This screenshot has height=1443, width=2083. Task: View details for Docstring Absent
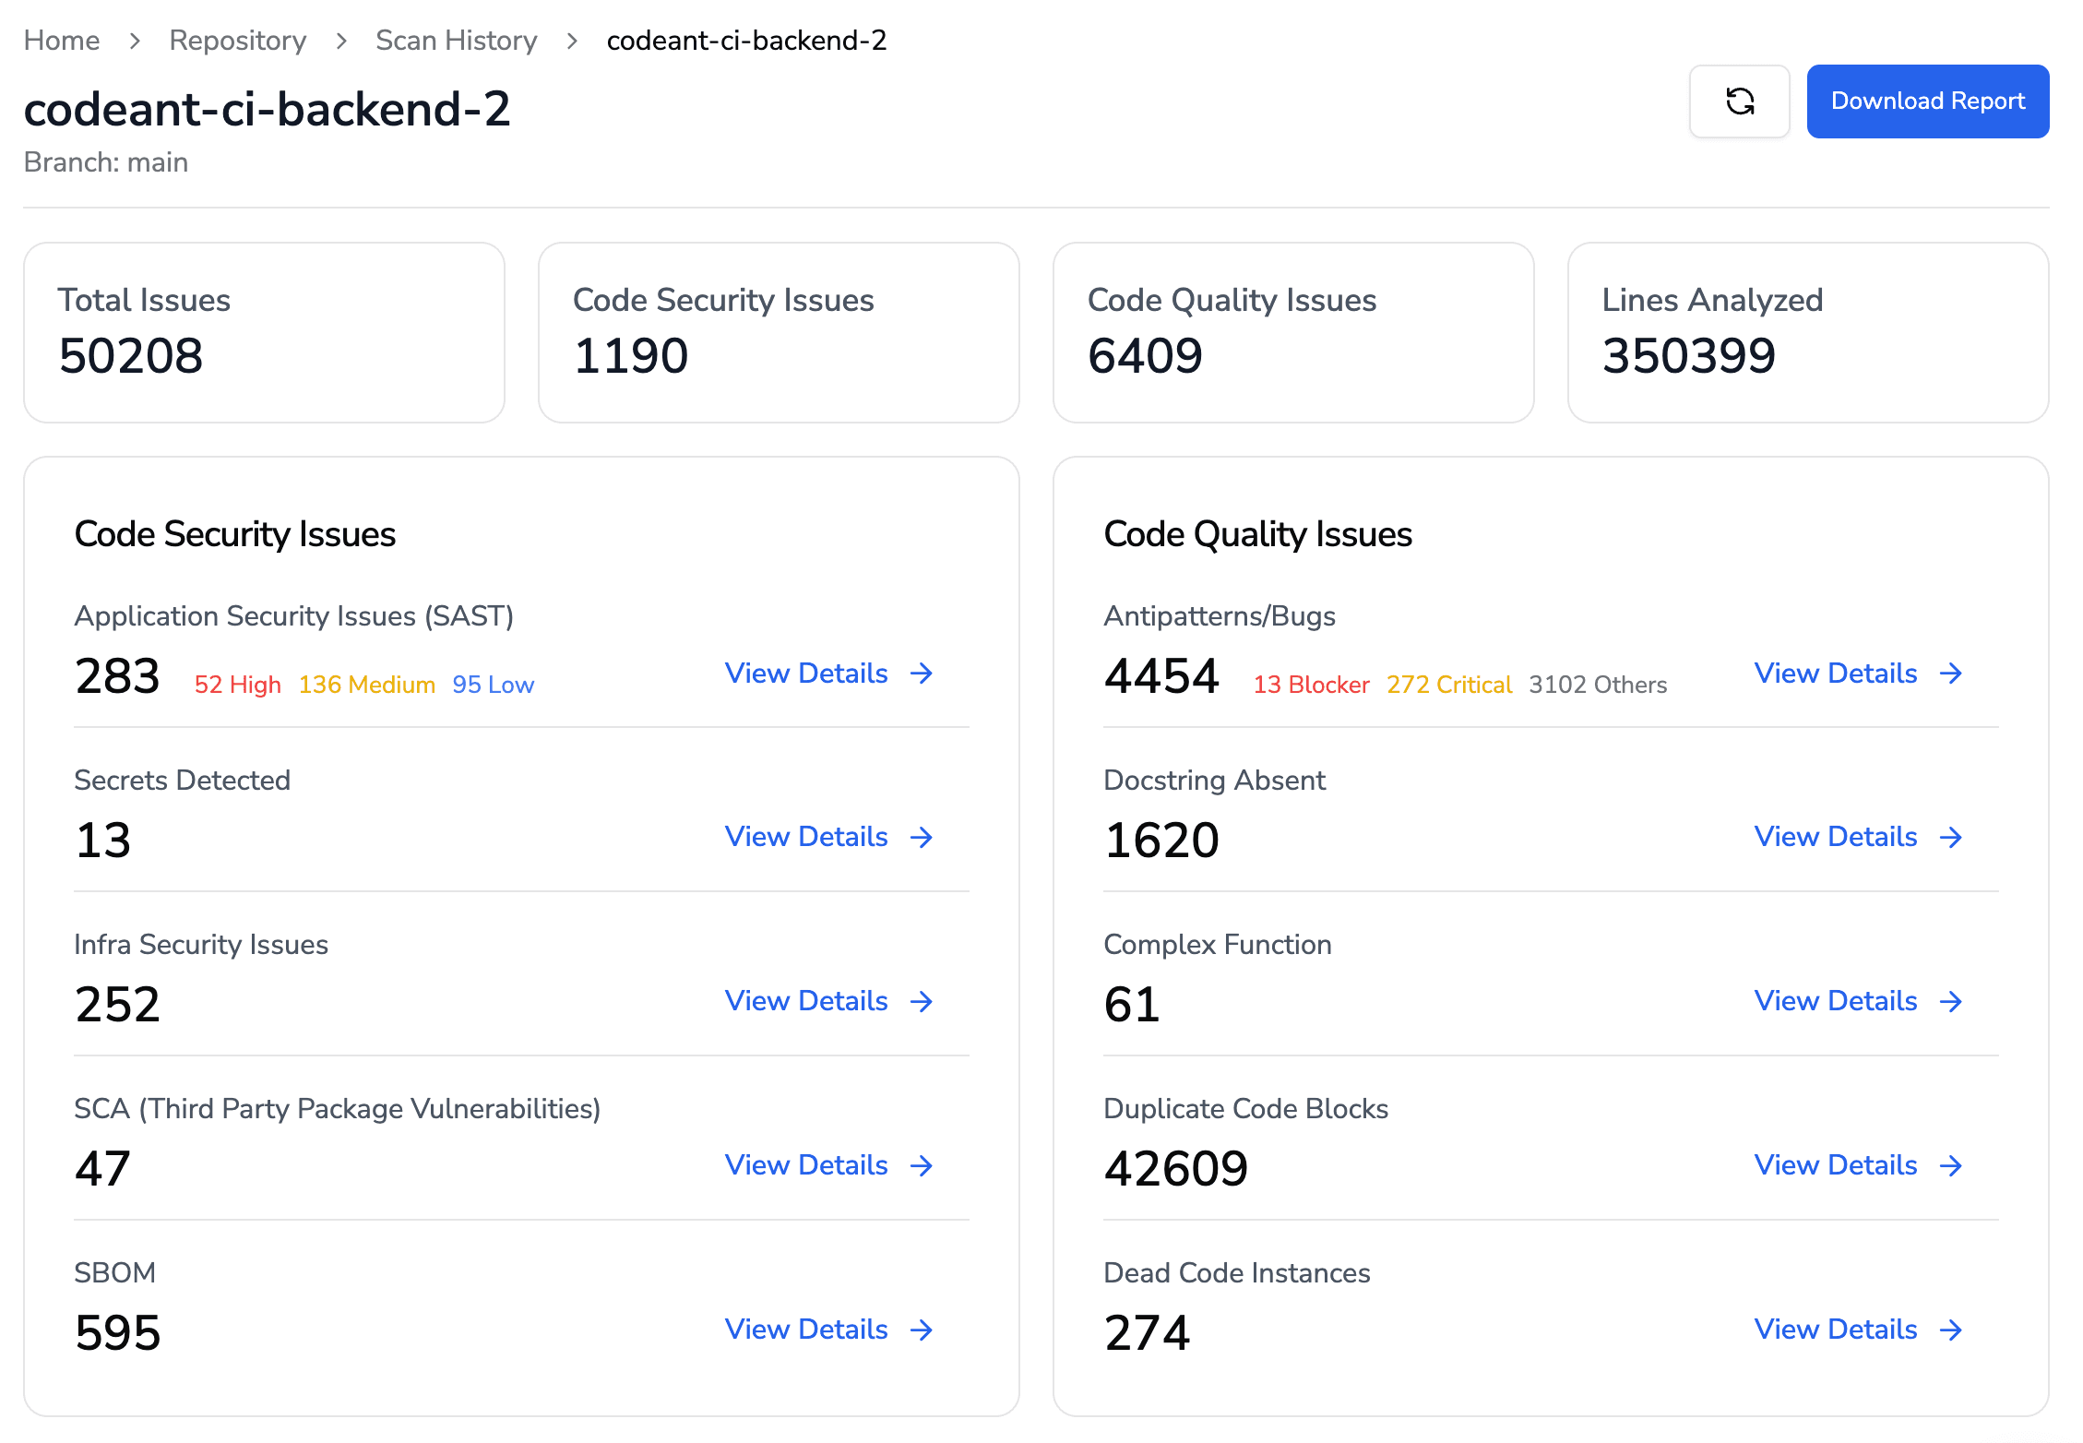coord(1836,837)
